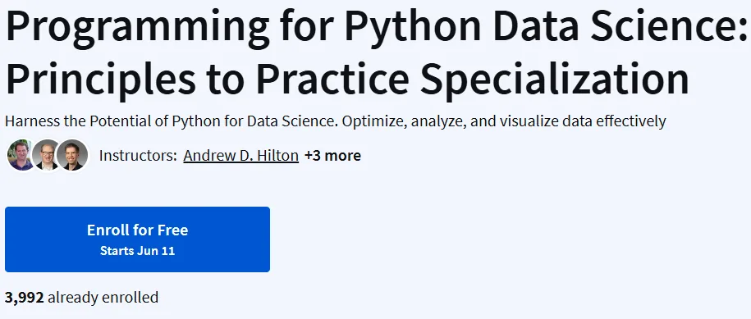
Task: Click the visualize data effectively phrase
Action: [583, 121]
